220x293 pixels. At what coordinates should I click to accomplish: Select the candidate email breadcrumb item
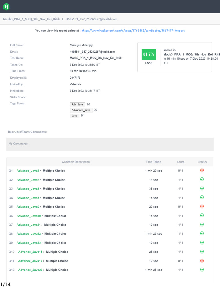[x=92, y=19]
